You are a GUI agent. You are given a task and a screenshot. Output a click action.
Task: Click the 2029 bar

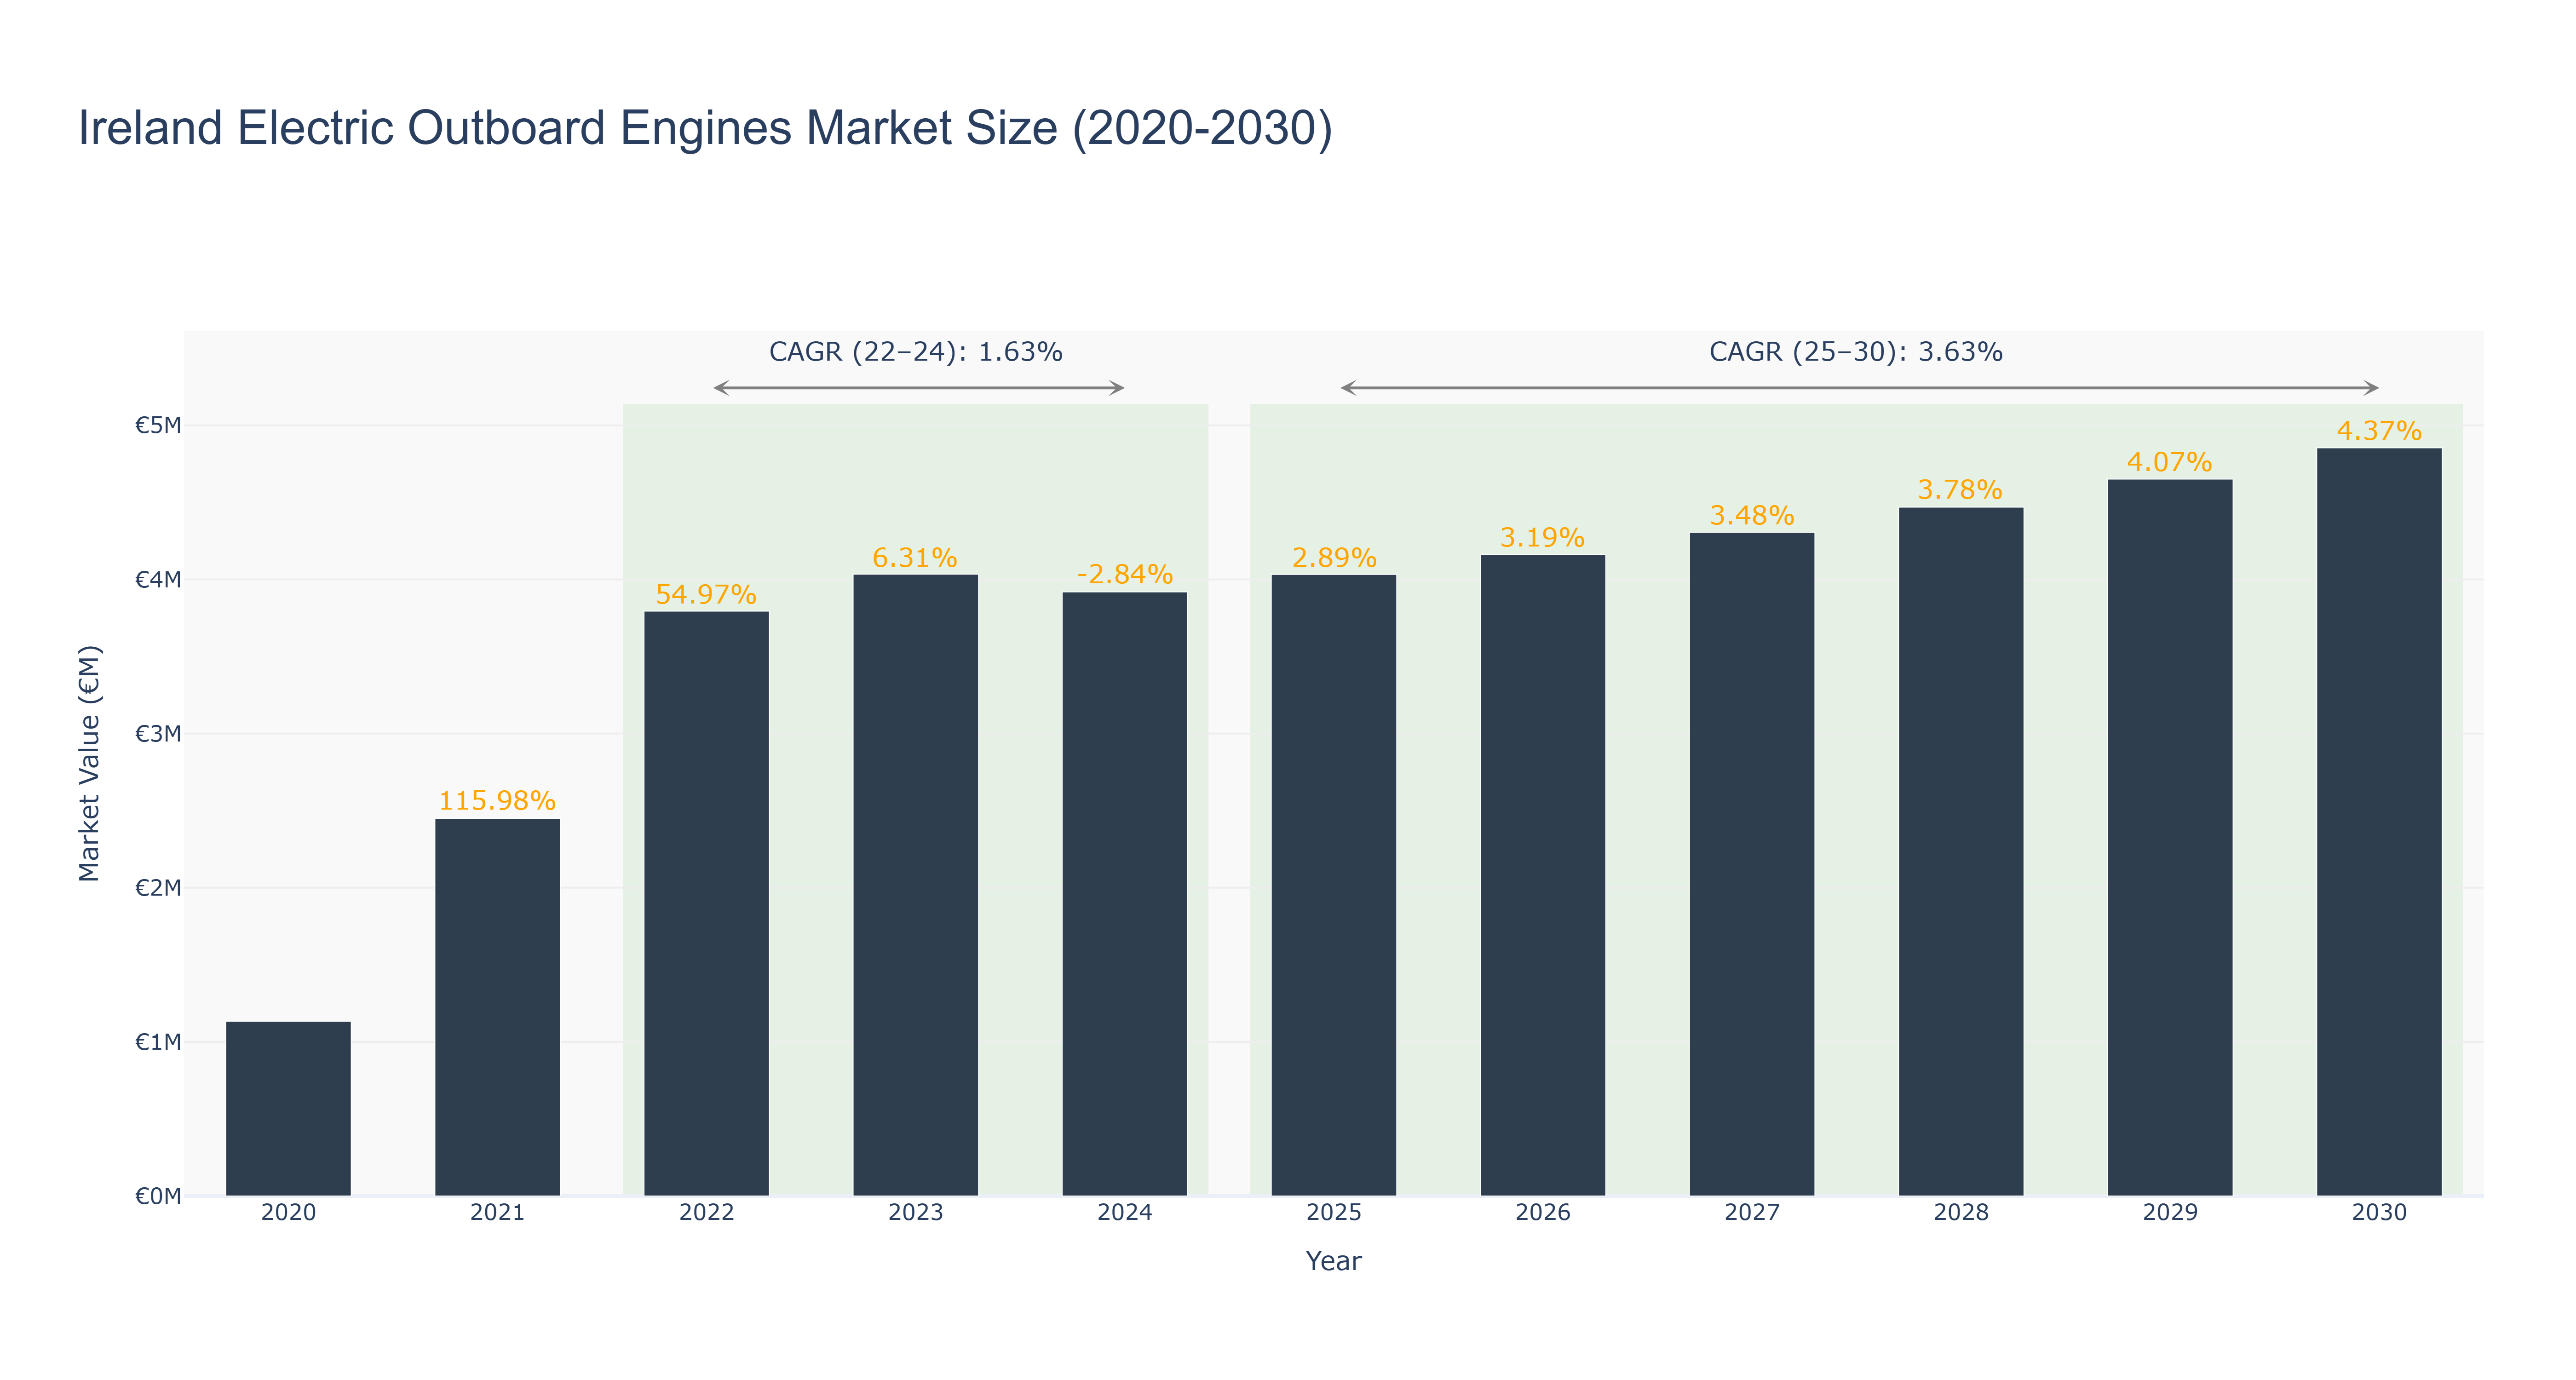coord(2169,837)
